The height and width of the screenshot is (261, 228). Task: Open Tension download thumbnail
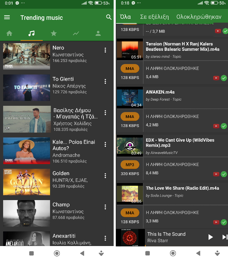coord(130,49)
